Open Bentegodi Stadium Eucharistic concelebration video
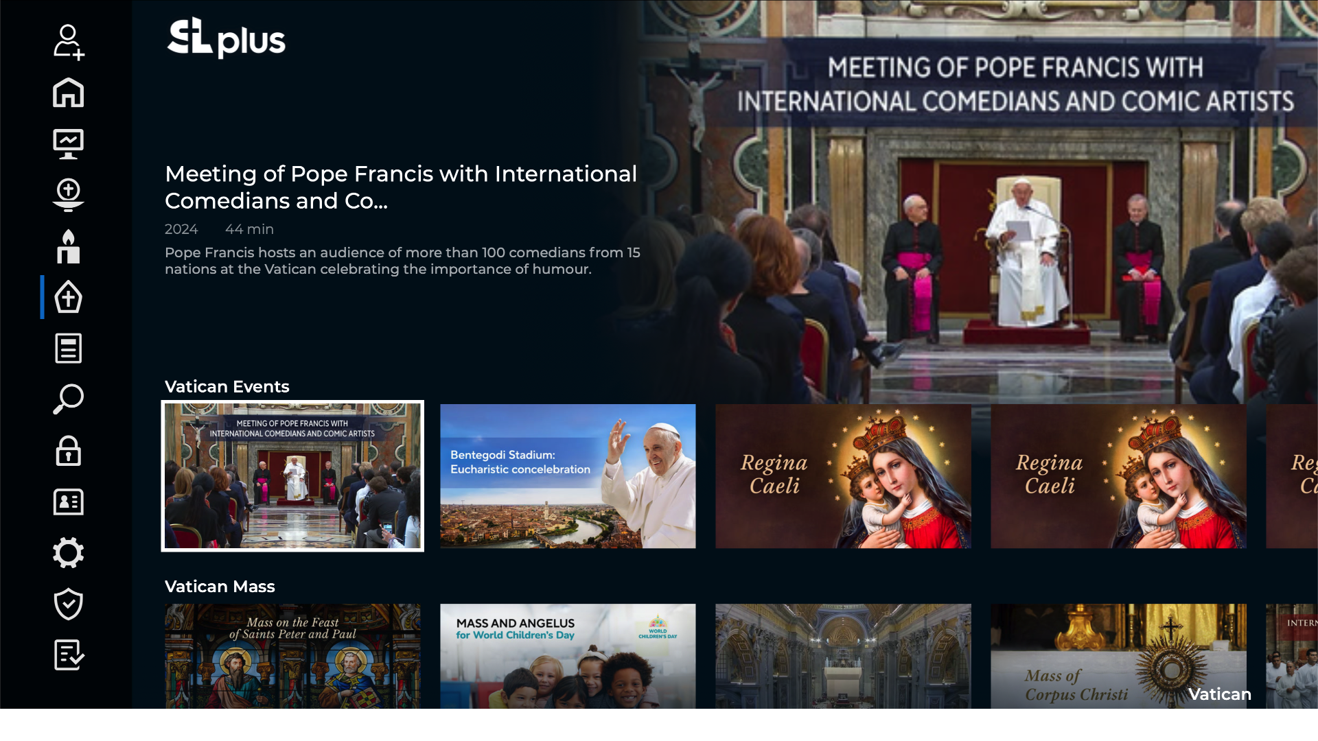 click(568, 476)
